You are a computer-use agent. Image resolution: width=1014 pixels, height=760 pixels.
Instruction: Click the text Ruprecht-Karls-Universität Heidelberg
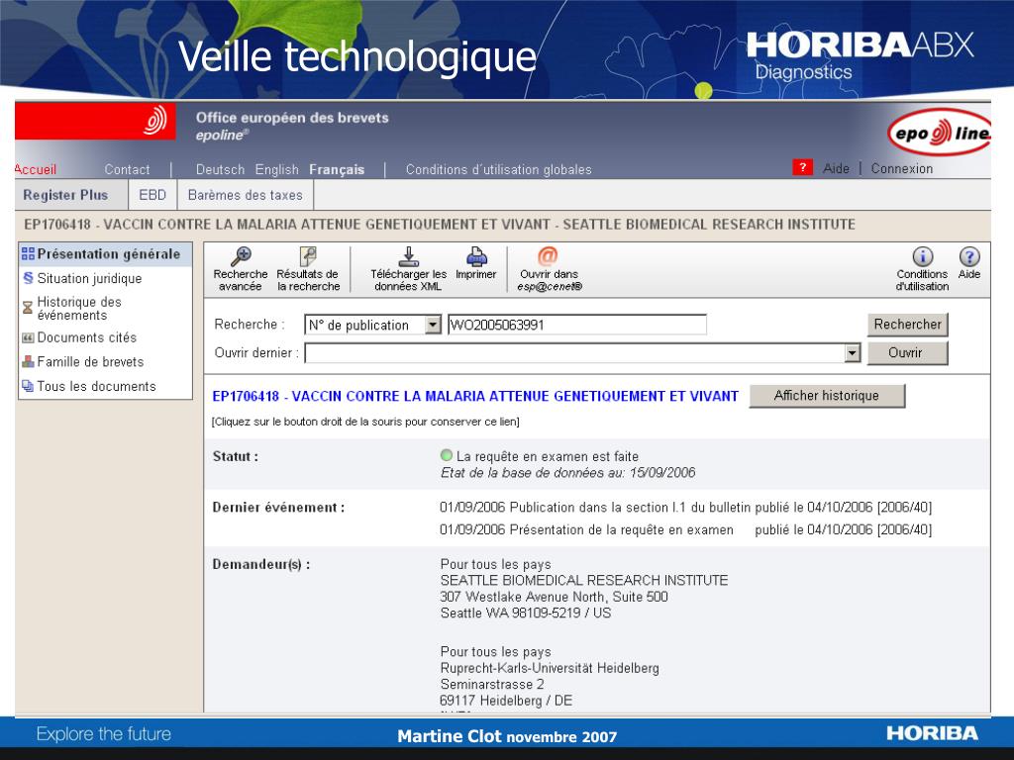tap(550, 668)
